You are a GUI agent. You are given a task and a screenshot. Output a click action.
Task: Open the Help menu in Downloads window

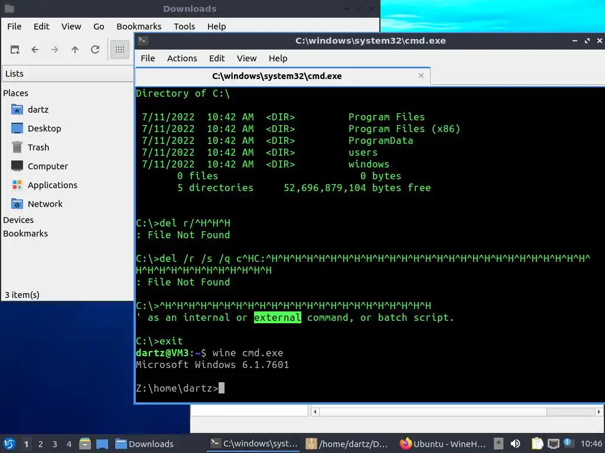tap(216, 27)
